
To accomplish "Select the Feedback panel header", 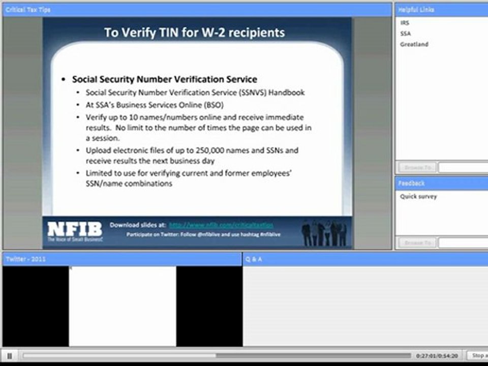I will click(x=442, y=184).
